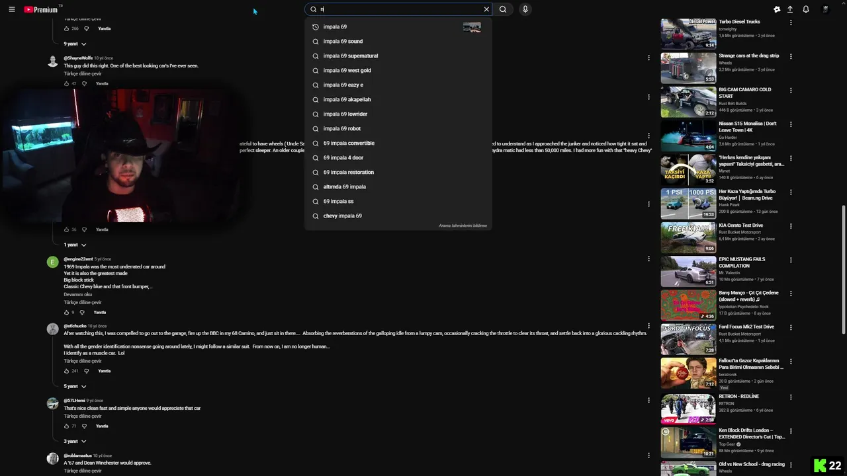Choose suggestion 'impala 69 lowrider'
Viewport: 847px width, 476px height.
[398, 114]
